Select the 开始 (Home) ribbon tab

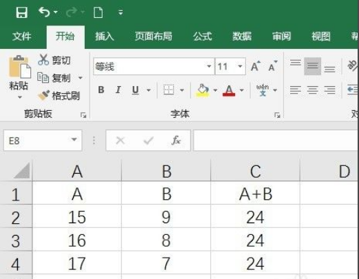point(65,37)
